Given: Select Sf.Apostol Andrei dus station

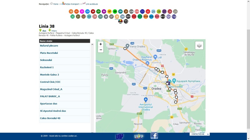Looking at the screenshot, I should tap(53, 111).
